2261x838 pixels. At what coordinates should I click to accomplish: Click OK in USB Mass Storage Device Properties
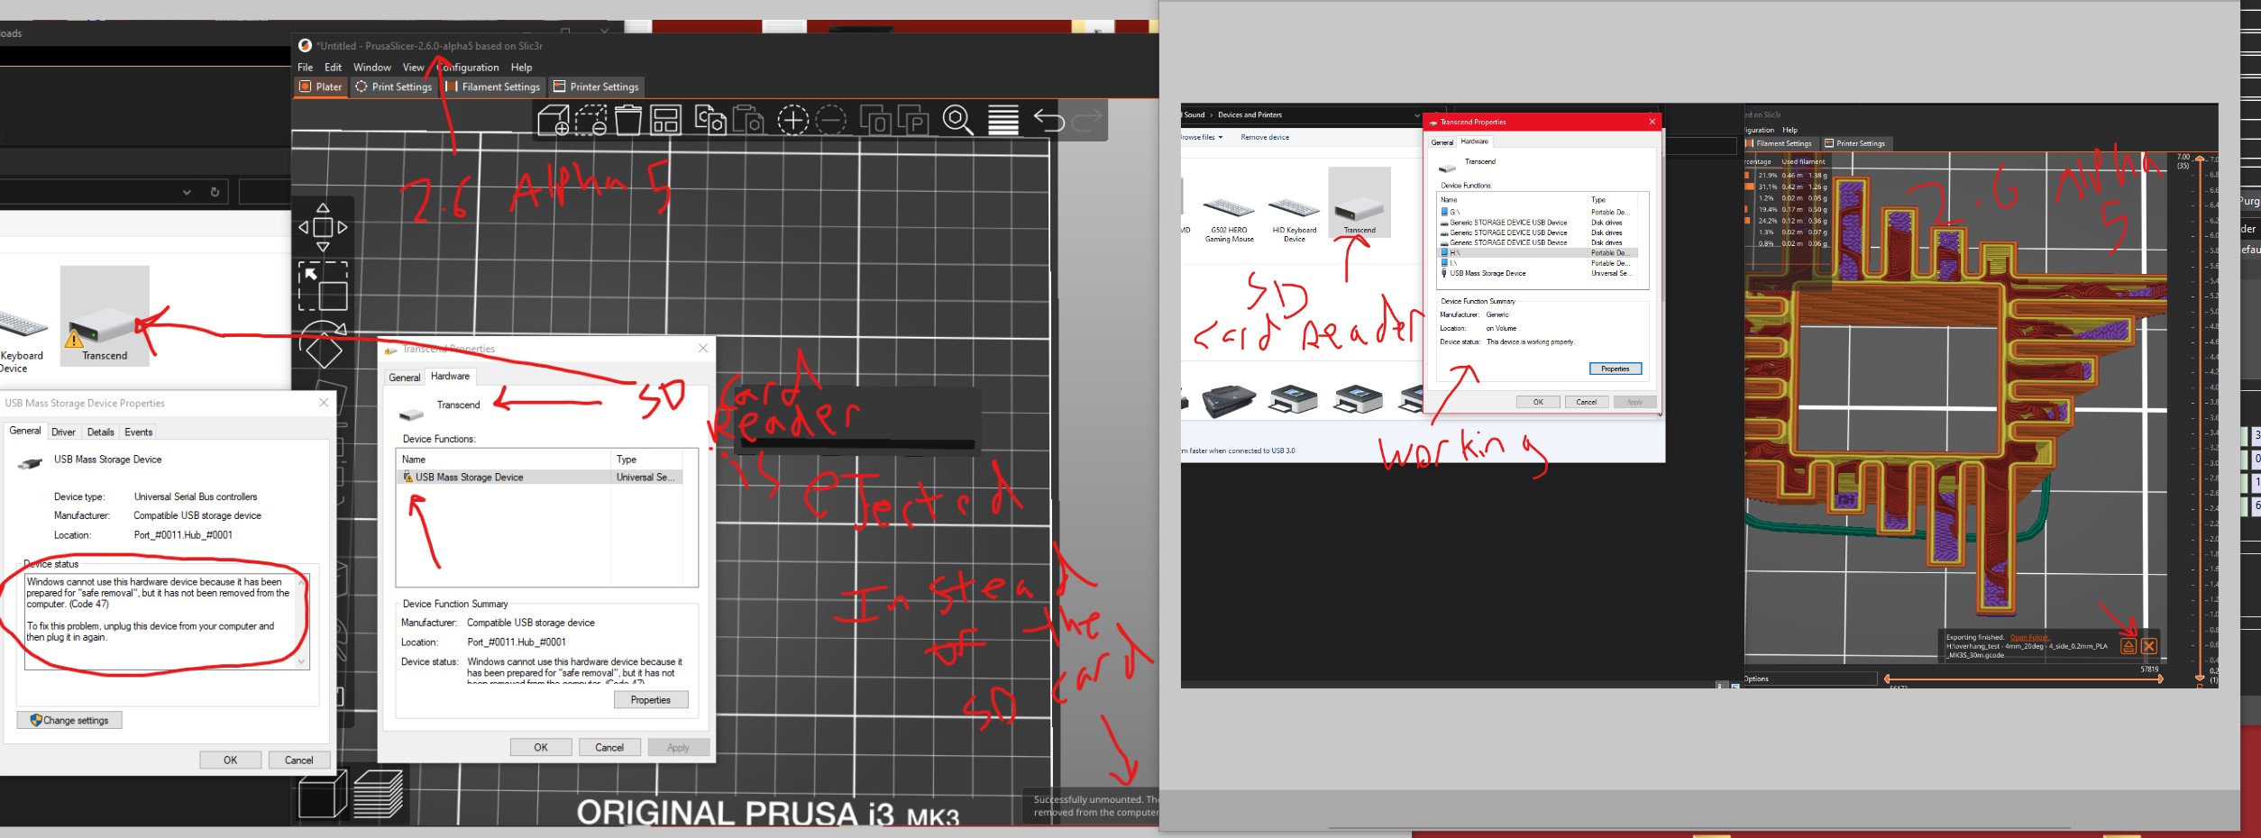[231, 761]
